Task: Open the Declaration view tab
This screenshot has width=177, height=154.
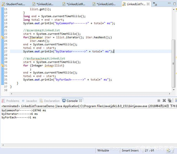Action: coord(50,101)
